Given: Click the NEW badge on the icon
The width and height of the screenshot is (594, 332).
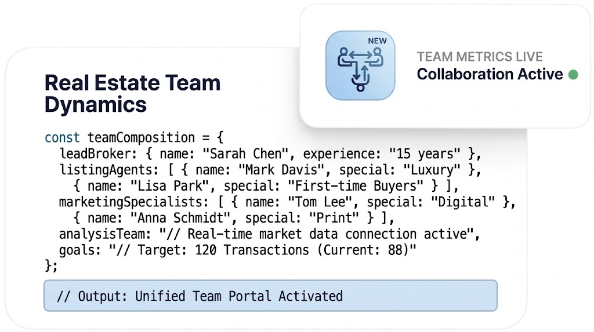Looking at the screenshot, I should [x=377, y=42].
